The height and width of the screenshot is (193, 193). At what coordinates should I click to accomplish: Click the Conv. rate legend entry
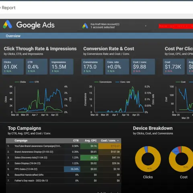click(x=123, y=82)
